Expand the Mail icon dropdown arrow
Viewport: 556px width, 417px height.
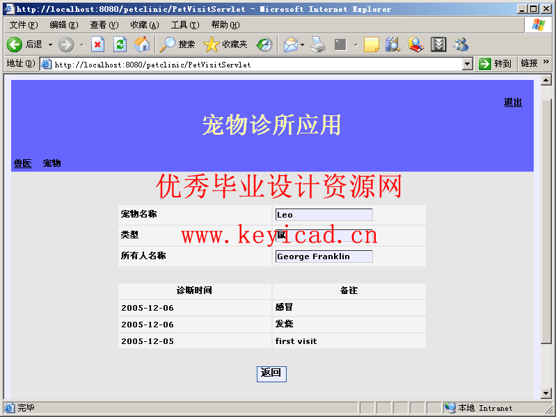(303, 44)
